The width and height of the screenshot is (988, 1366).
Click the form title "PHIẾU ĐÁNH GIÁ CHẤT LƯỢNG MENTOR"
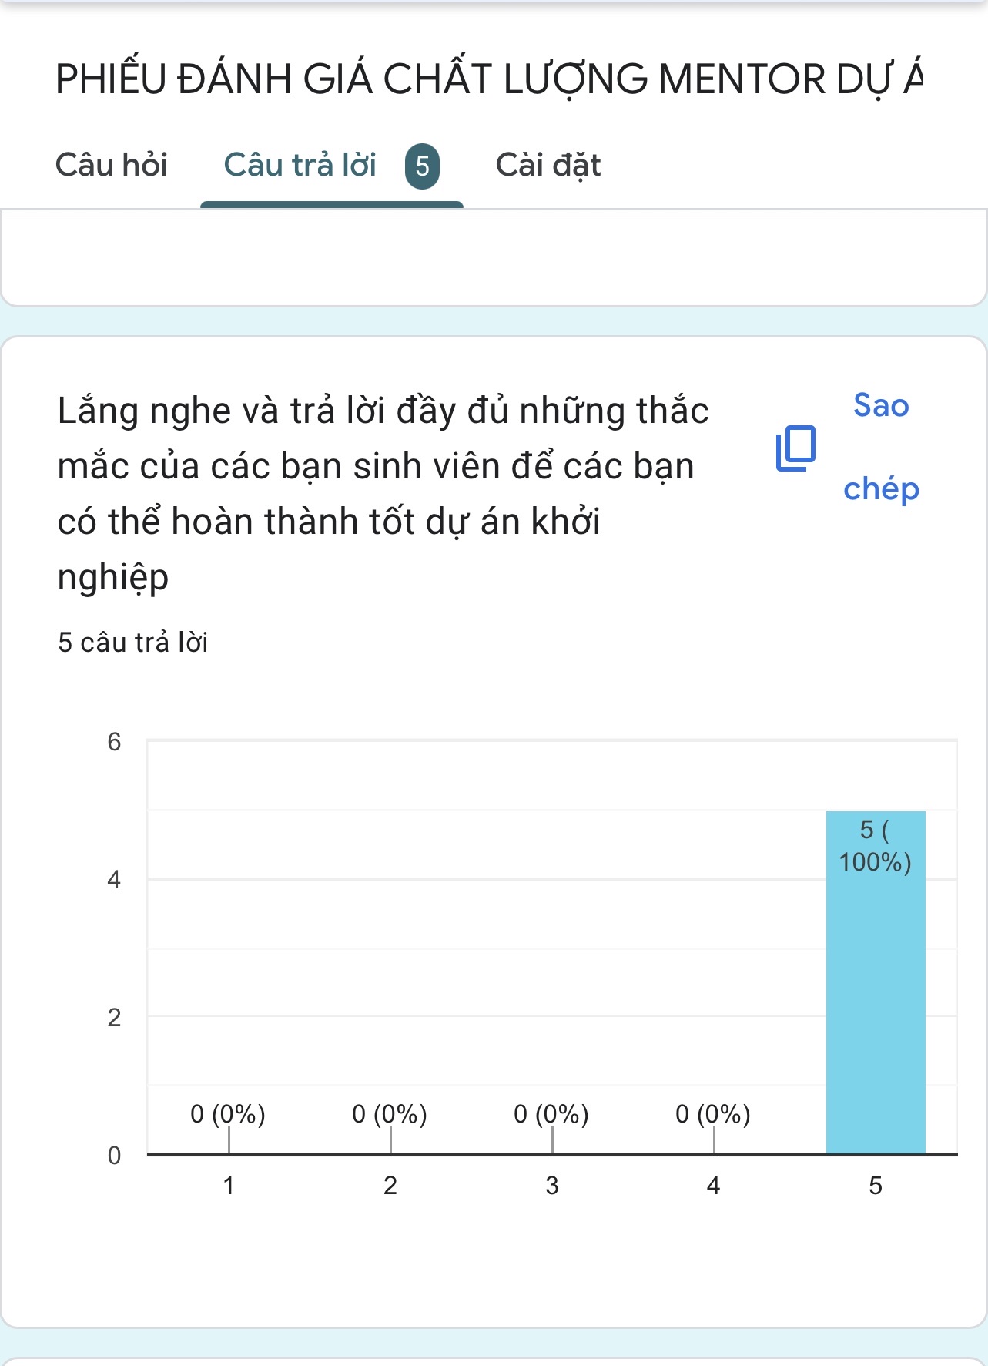coord(488,79)
